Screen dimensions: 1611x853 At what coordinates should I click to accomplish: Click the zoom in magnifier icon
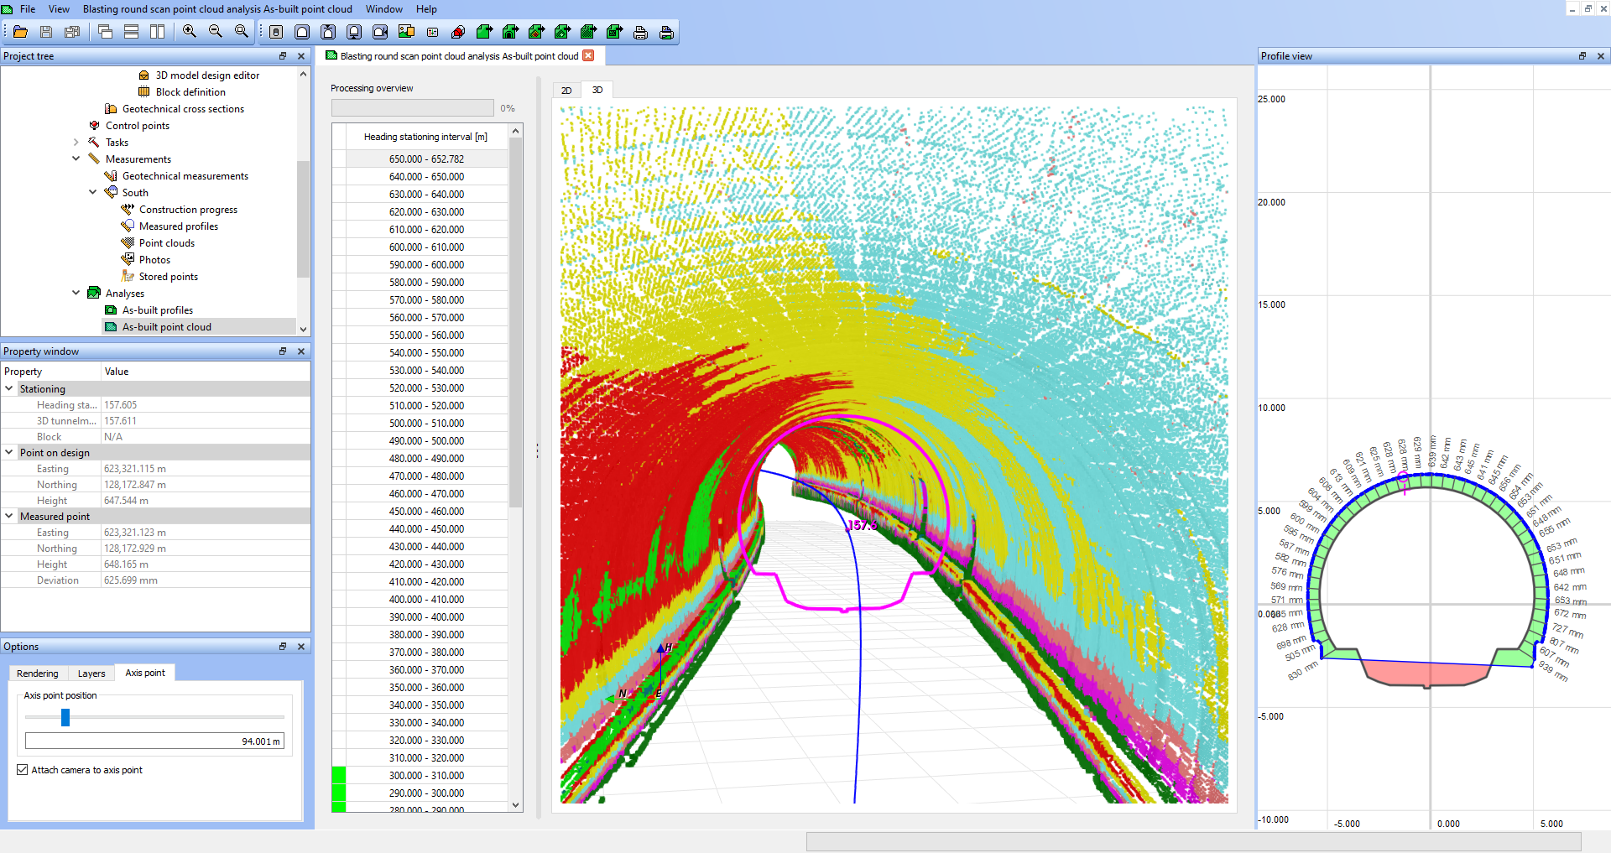[x=190, y=32]
